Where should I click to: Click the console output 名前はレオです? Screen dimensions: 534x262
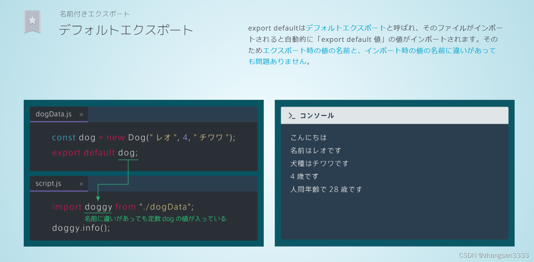pyautogui.click(x=316, y=151)
